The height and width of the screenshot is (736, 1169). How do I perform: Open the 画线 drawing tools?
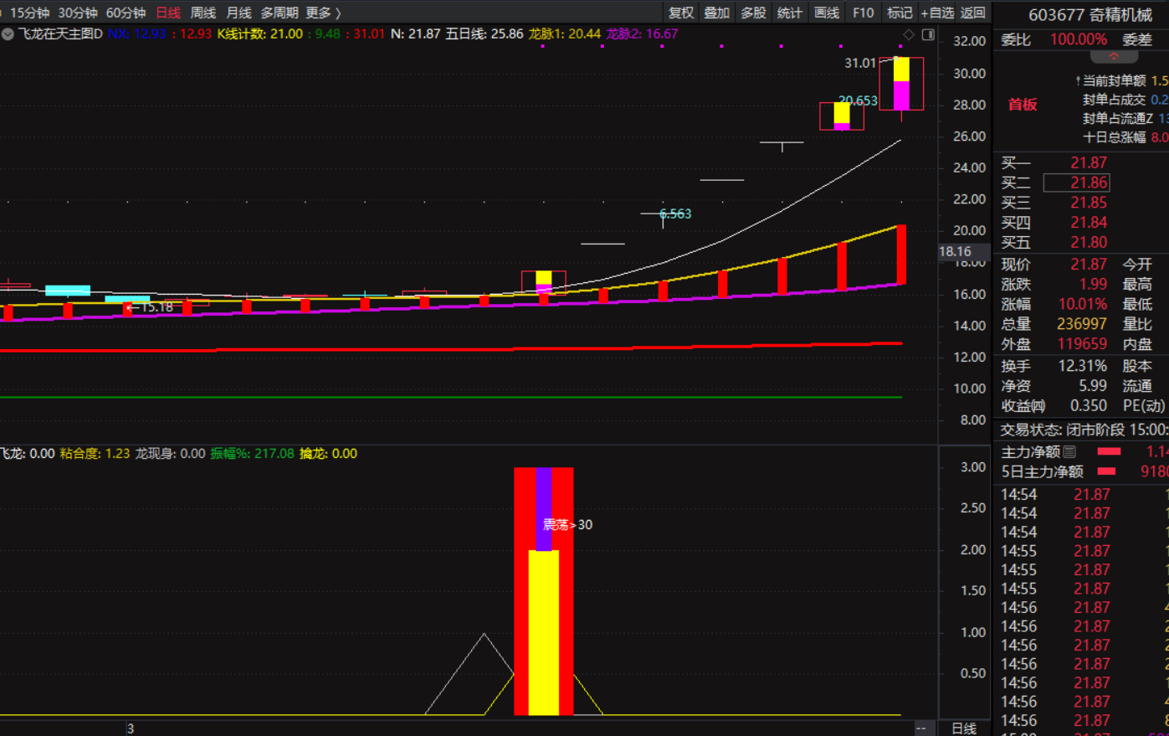(826, 13)
